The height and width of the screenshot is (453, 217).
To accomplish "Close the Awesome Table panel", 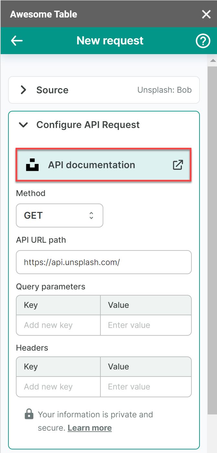I will coord(206,14).
